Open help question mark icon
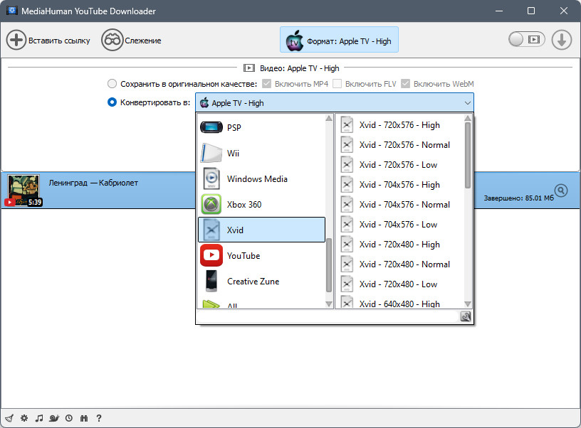Image resolution: width=581 pixels, height=428 pixels. coord(98,418)
